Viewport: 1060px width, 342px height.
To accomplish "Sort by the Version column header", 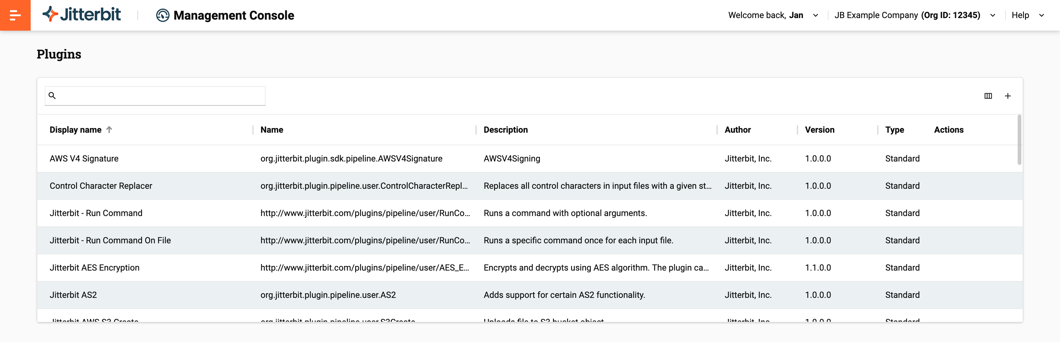I will click(x=819, y=130).
